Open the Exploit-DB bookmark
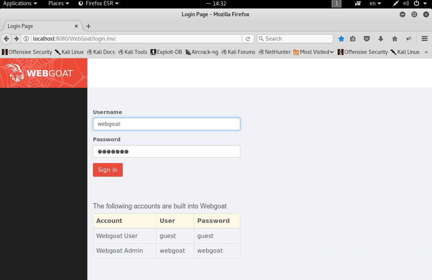432x280 pixels. pyautogui.click(x=166, y=52)
